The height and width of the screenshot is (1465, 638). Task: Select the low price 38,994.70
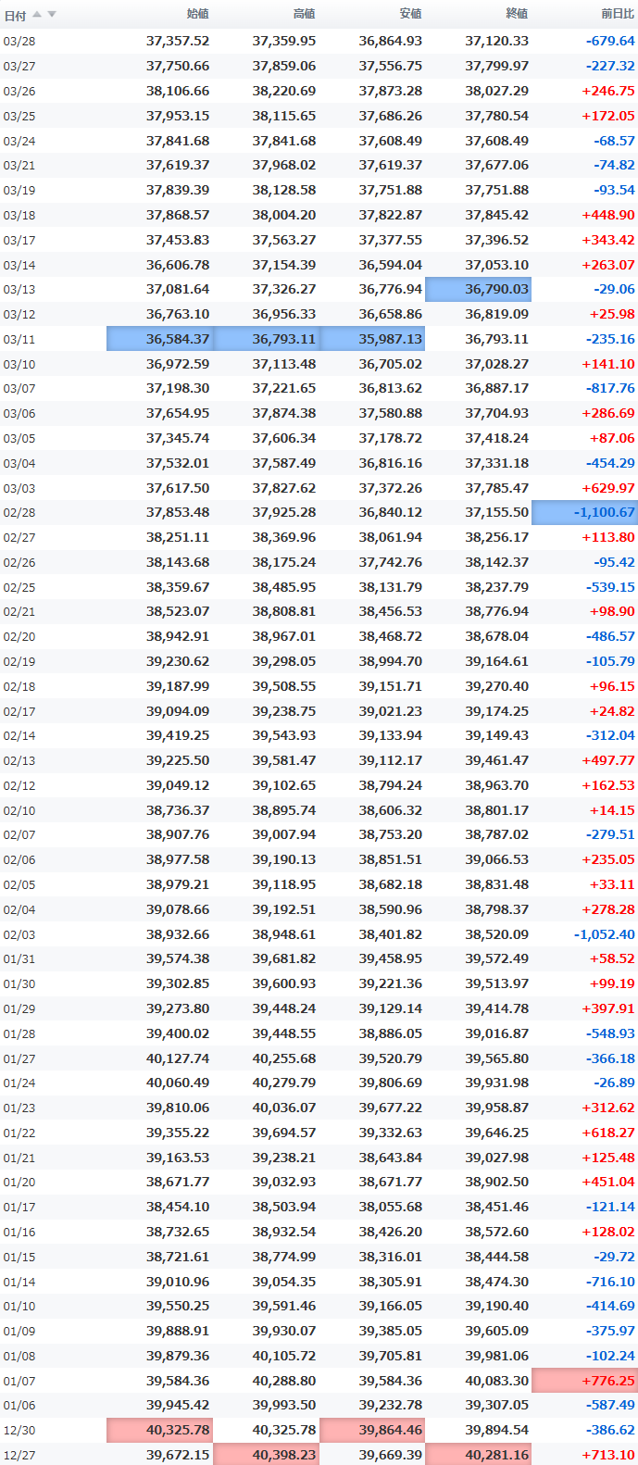click(x=391, y=661)
